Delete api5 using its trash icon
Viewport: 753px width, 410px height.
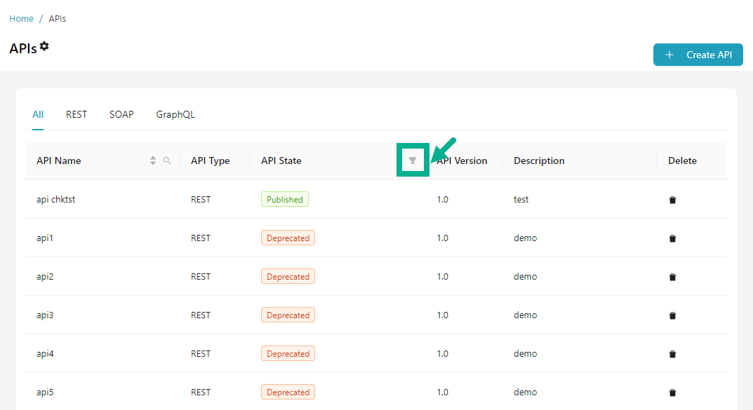(x=672, y=392)
